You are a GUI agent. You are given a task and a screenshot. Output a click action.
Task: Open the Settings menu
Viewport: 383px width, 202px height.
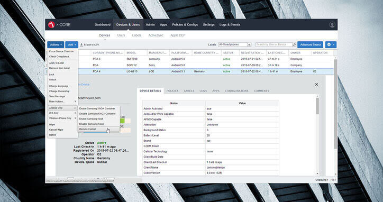tap(208, 25)
